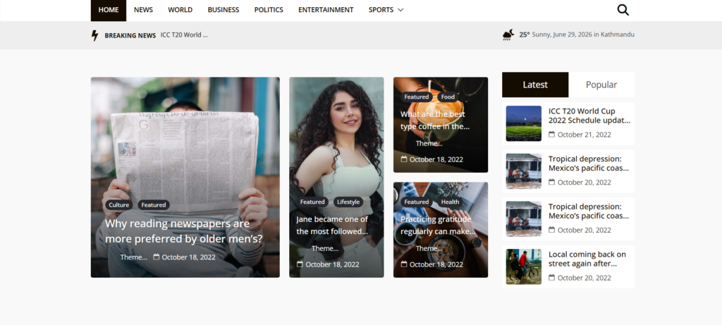Click the weather cloud-moon icon
722x325 pixels.
508,35
